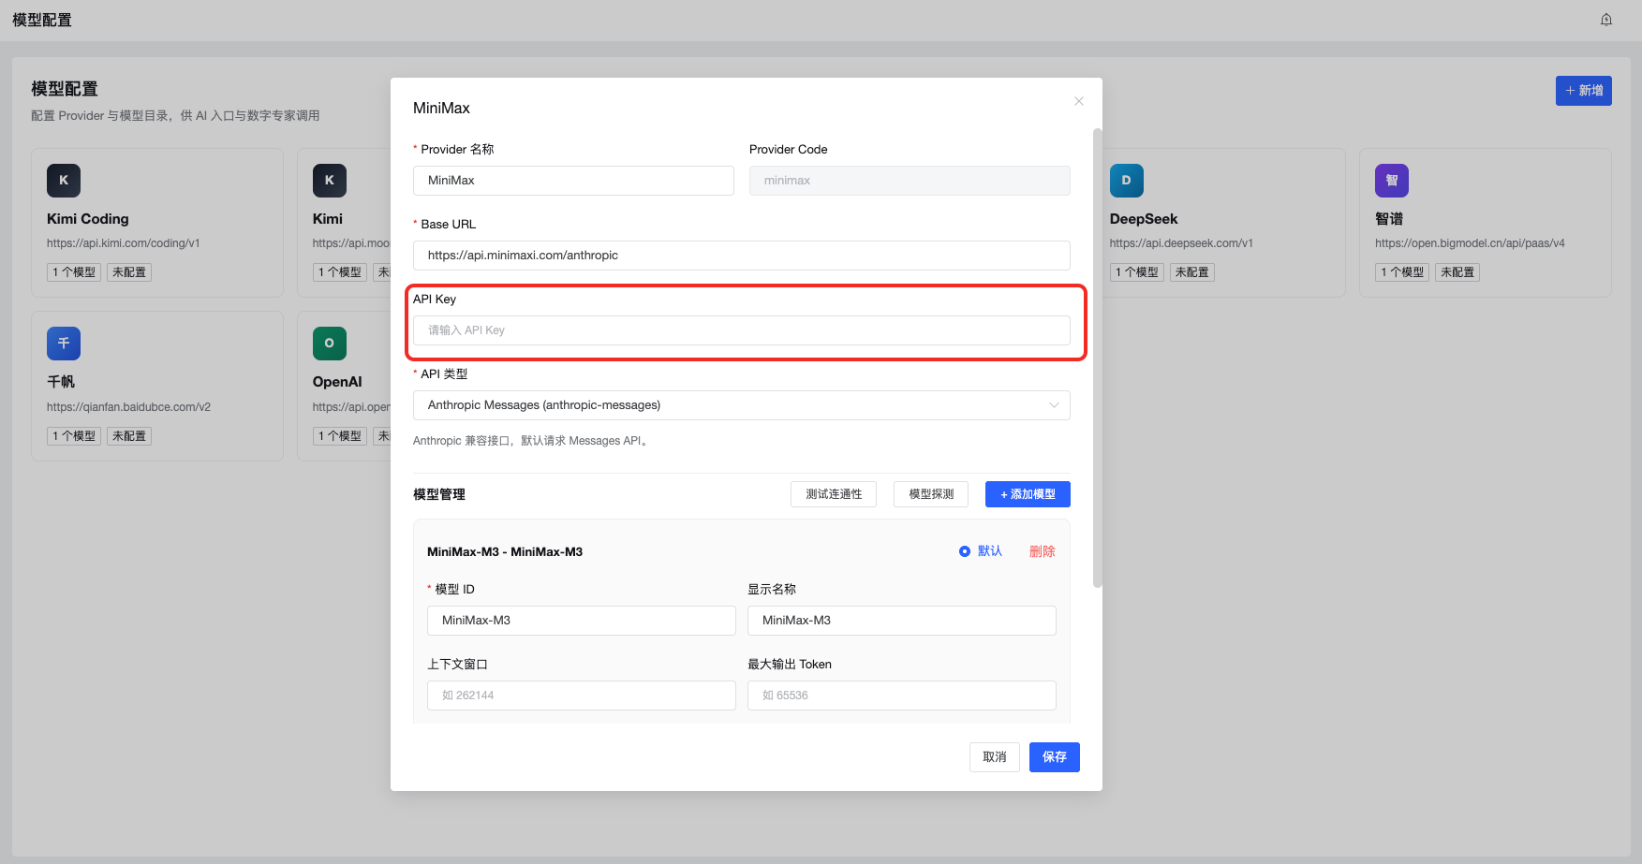Click the Kimi Coding card K icon
Screen dimensions: 1642x864
(64, 181)
